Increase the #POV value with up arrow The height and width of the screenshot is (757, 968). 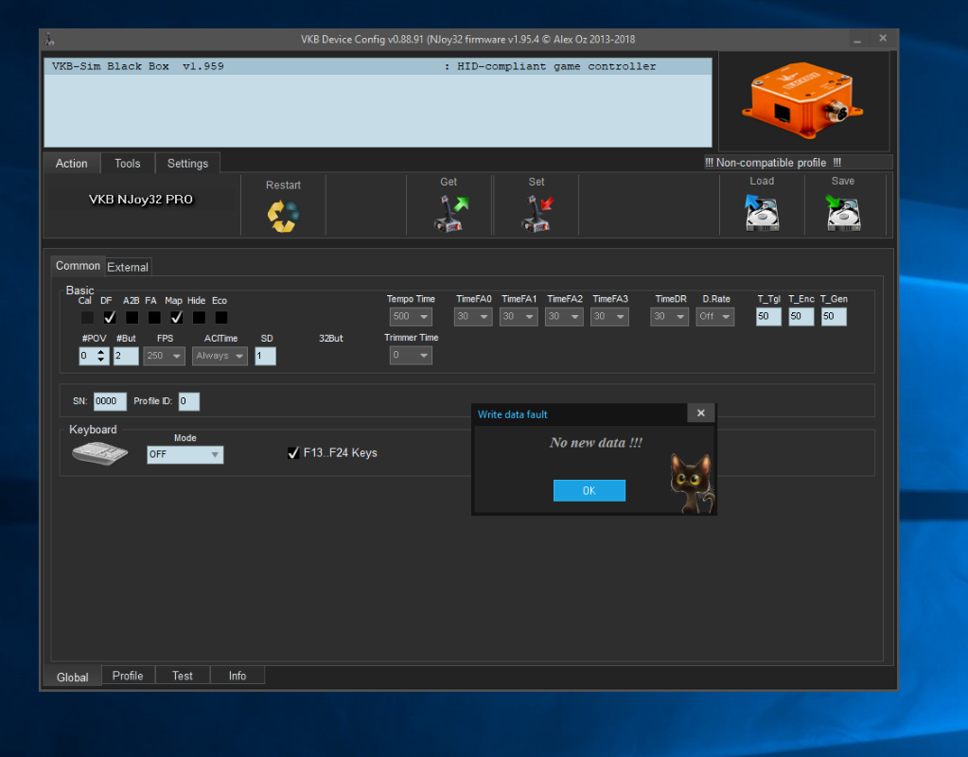pos(101,352)
